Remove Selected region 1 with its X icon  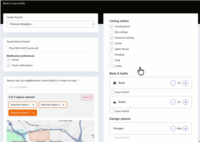[33, 105]
